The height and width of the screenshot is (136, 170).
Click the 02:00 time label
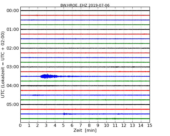click(13, 48)
